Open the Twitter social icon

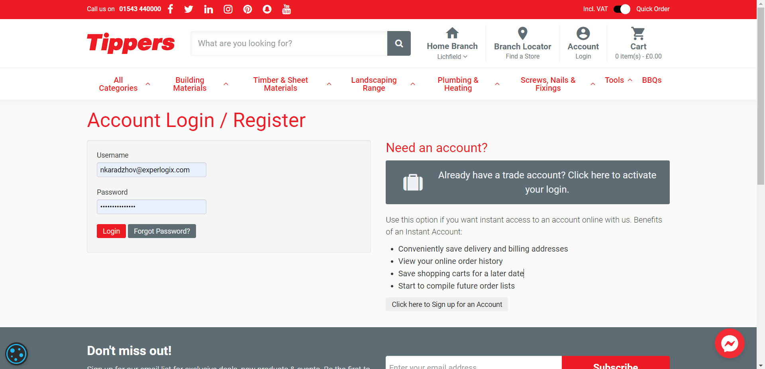tap(189, 9)
